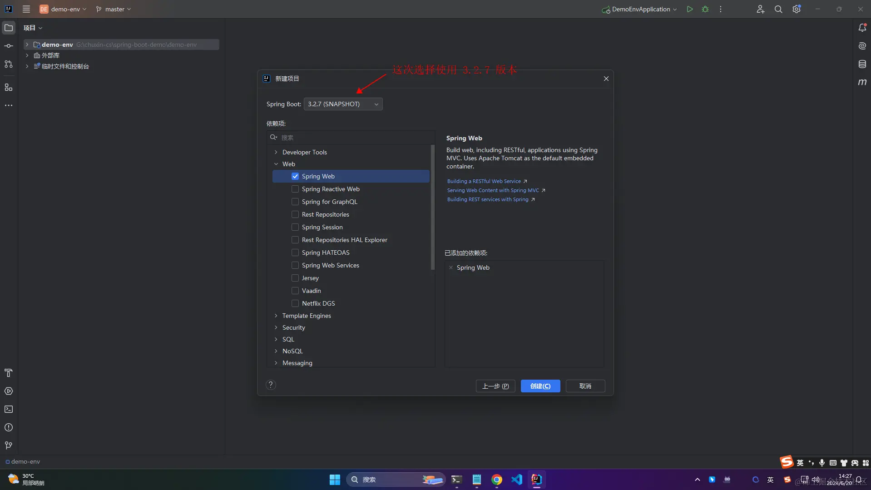Screen dimensions: 871x490
Task: Open the Terminal tool window icon
Action: (9, 409)
